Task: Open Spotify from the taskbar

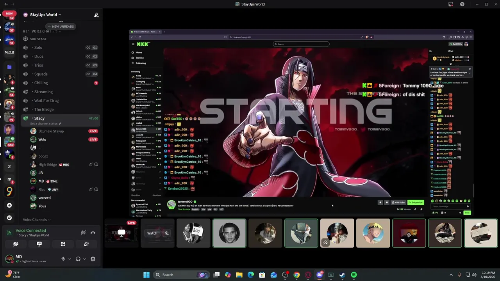Action: click(x=354, y=275)
